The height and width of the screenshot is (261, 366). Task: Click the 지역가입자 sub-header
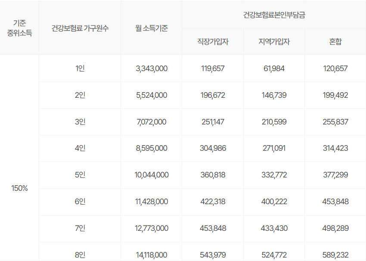[x=274, y=42]
